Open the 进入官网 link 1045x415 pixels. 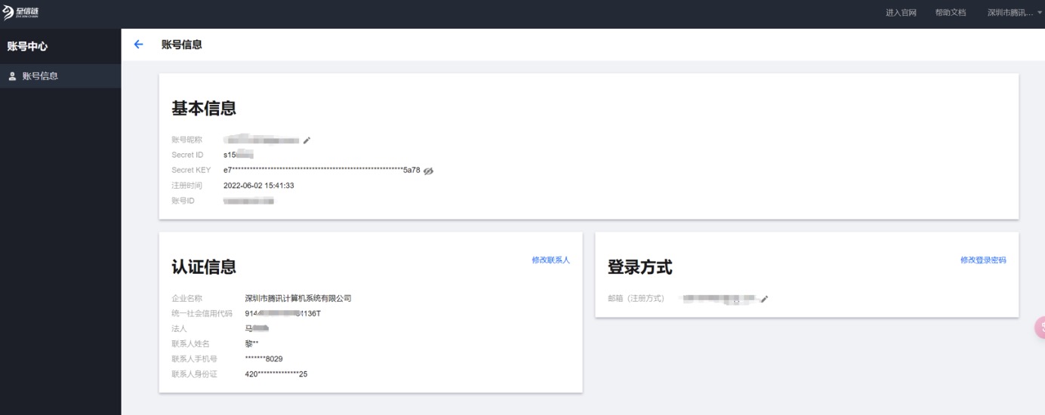pyautogui.click(x=901, y=13)
